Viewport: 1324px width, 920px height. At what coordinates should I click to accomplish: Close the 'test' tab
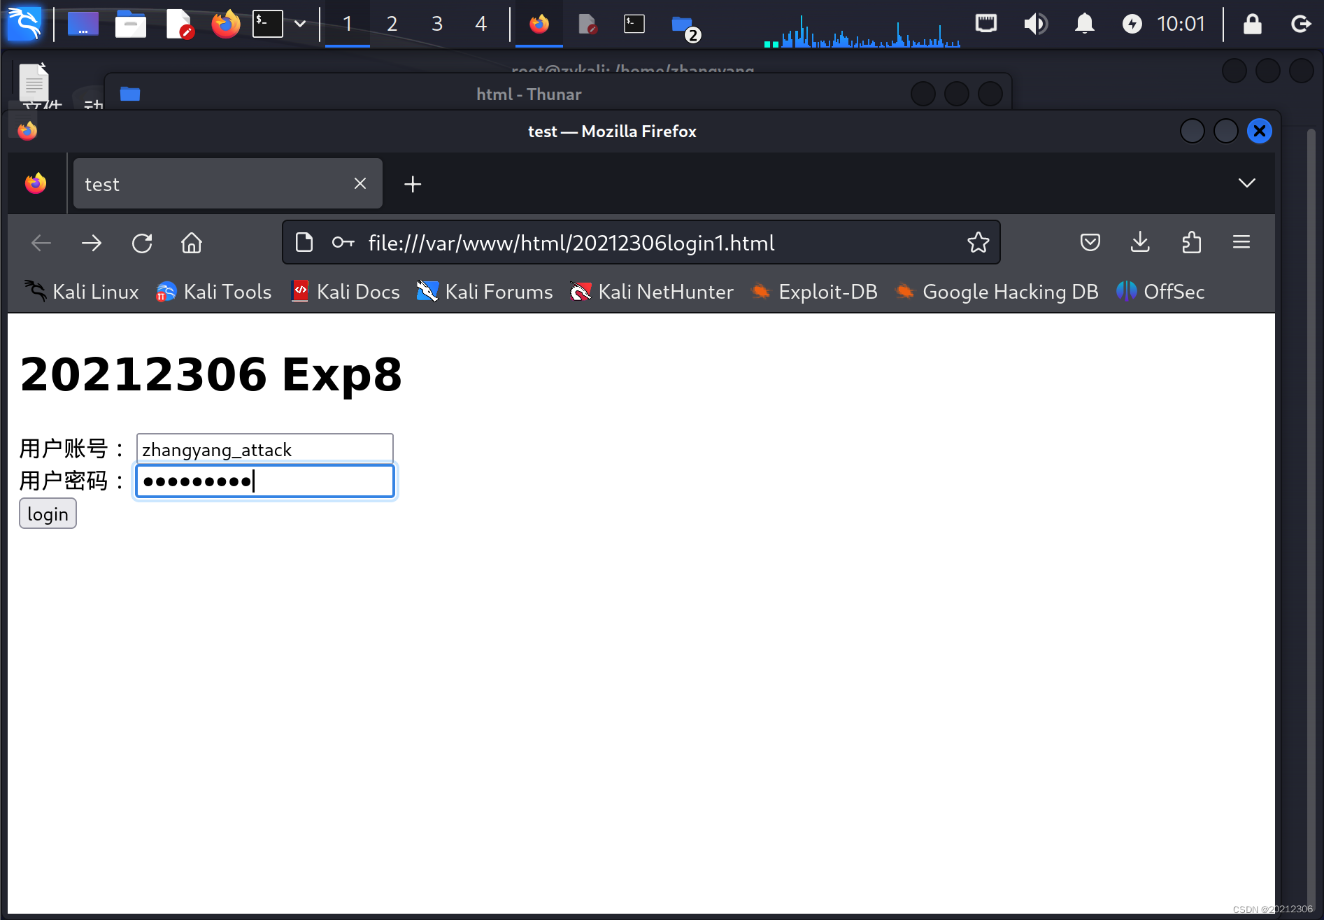pyautogui.click(x=360, y=183)
